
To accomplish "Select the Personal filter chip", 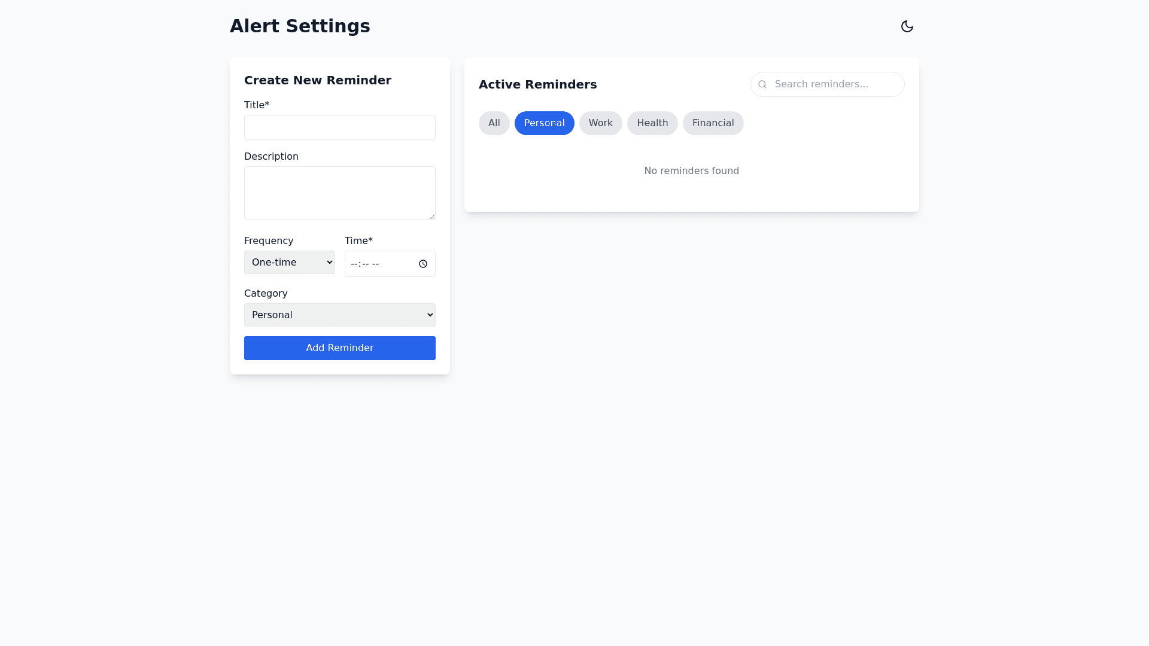I will (544, 123).
